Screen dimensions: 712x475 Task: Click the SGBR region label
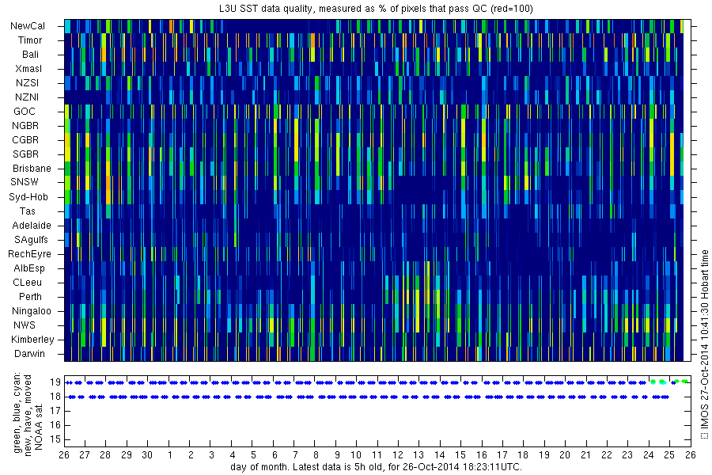[x=25, y=154]
